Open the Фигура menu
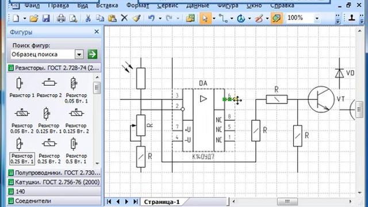The height and width of the screenshot is (207, 368). coord(228,5)
